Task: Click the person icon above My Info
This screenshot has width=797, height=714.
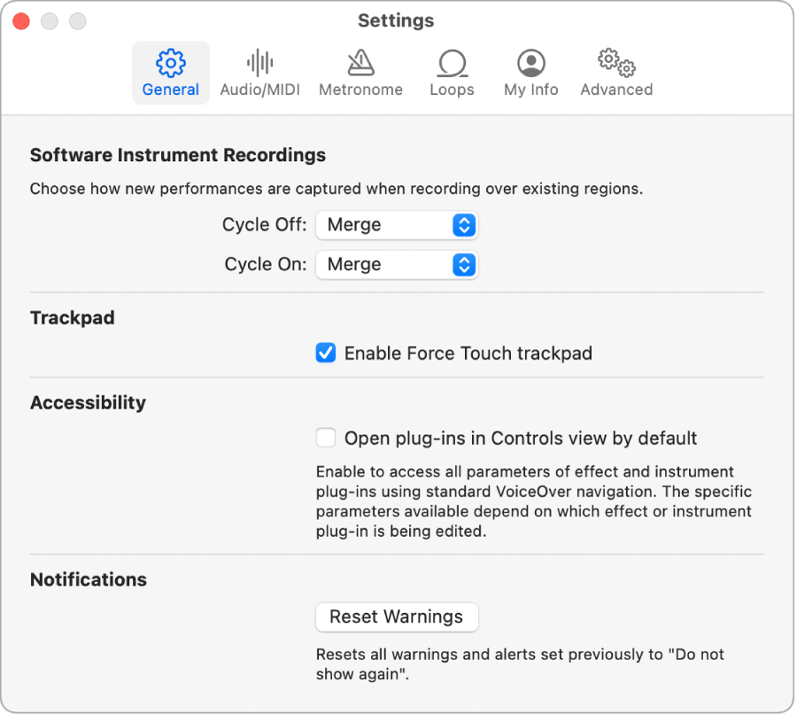Action: point(530,62)
